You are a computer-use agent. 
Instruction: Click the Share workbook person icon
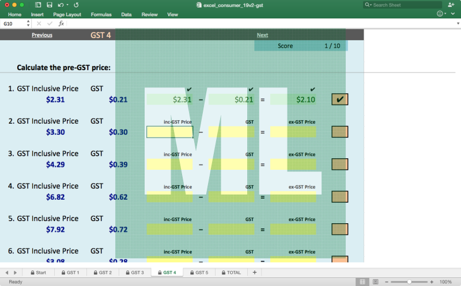click(x=450, y=5)
